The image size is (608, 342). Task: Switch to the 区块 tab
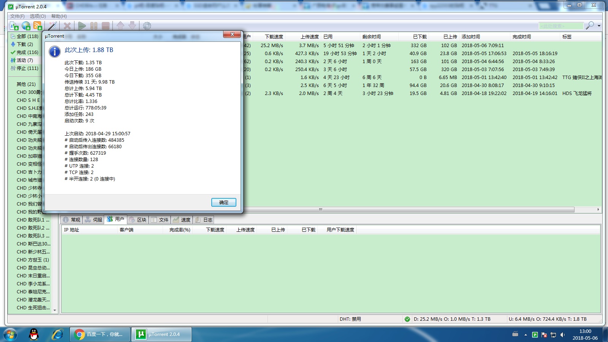(x=138, y=220)
